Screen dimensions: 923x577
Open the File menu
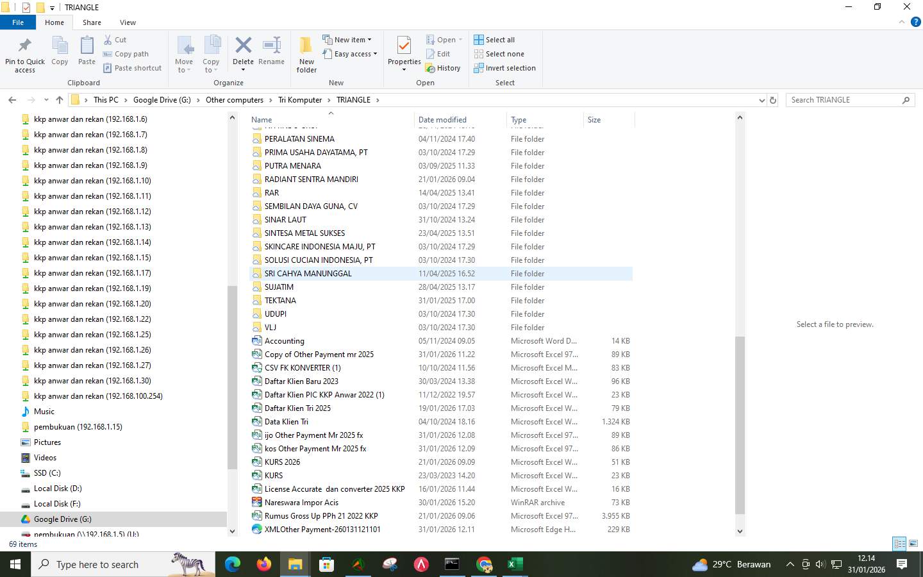pyautogui.click(x=18, y=22)
